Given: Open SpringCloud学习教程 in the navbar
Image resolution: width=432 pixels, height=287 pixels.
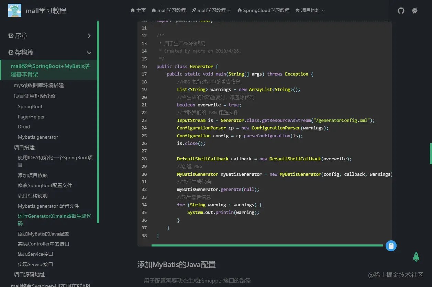Looking at the screenshot, I should pos(263,11).
